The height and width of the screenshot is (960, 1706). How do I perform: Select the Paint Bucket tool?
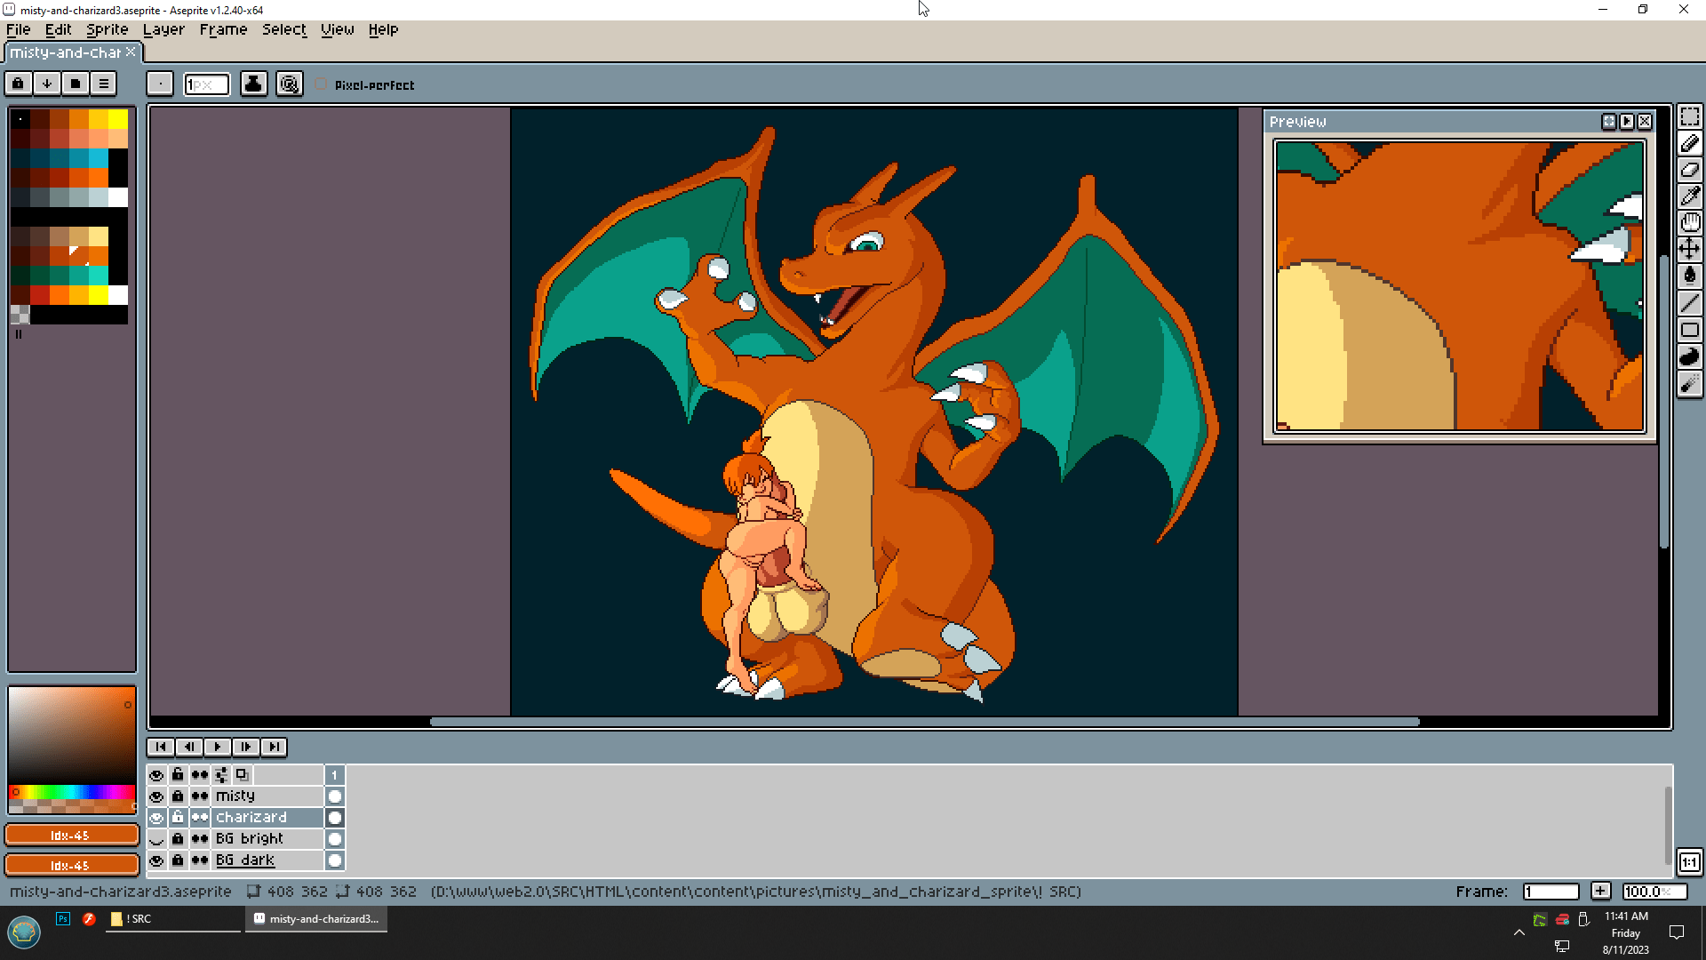[x=1689, y=276]
